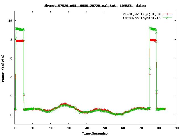This screenshot has height=136, width=182.
Task: Click the red calibration plateau near 8 Kelvin at start
Action: tap(20, 41)
